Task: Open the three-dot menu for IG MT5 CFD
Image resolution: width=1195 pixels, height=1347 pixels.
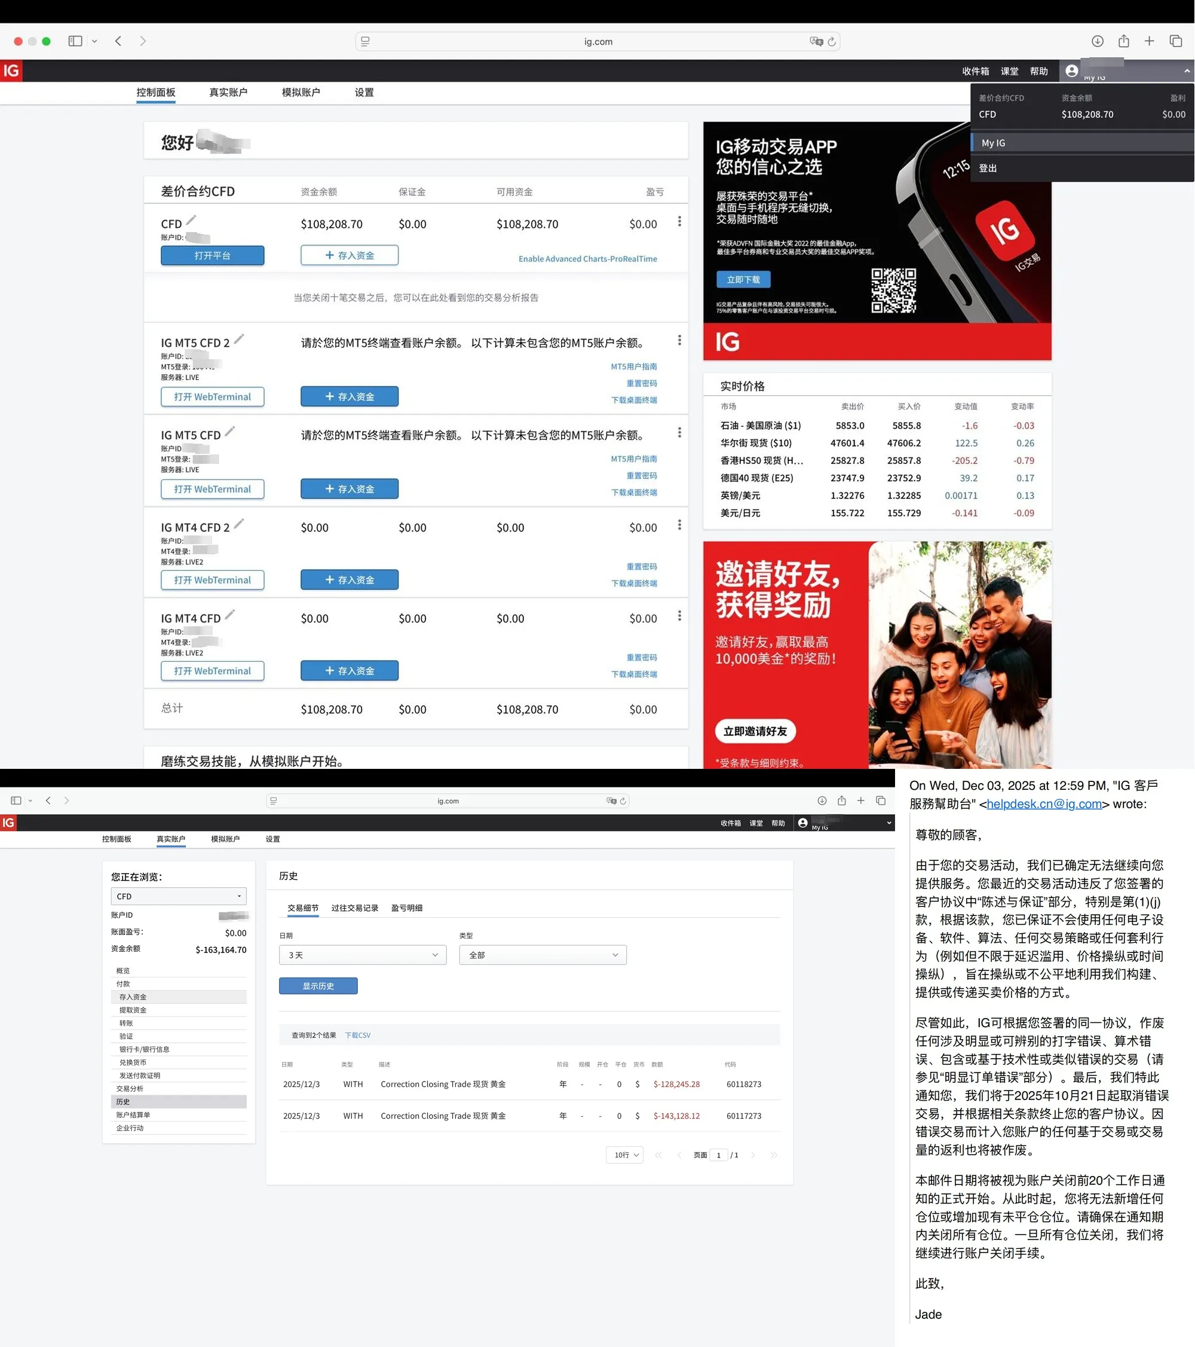Action: 679,432
